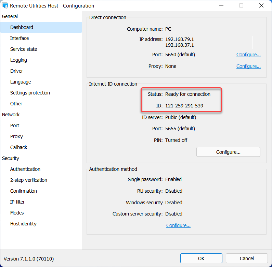272x267 pixels.
Task: Open the Authentication security page
Action: pos(25,169)
